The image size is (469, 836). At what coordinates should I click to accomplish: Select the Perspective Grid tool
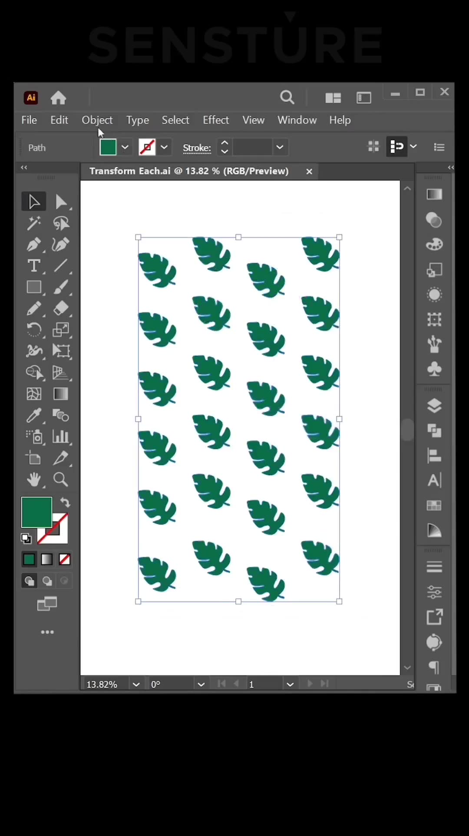[x=61, y=372]
